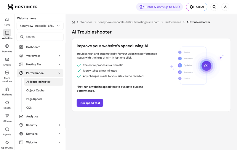
Task: Open Agents in the left rail
Action: [7, 131]
